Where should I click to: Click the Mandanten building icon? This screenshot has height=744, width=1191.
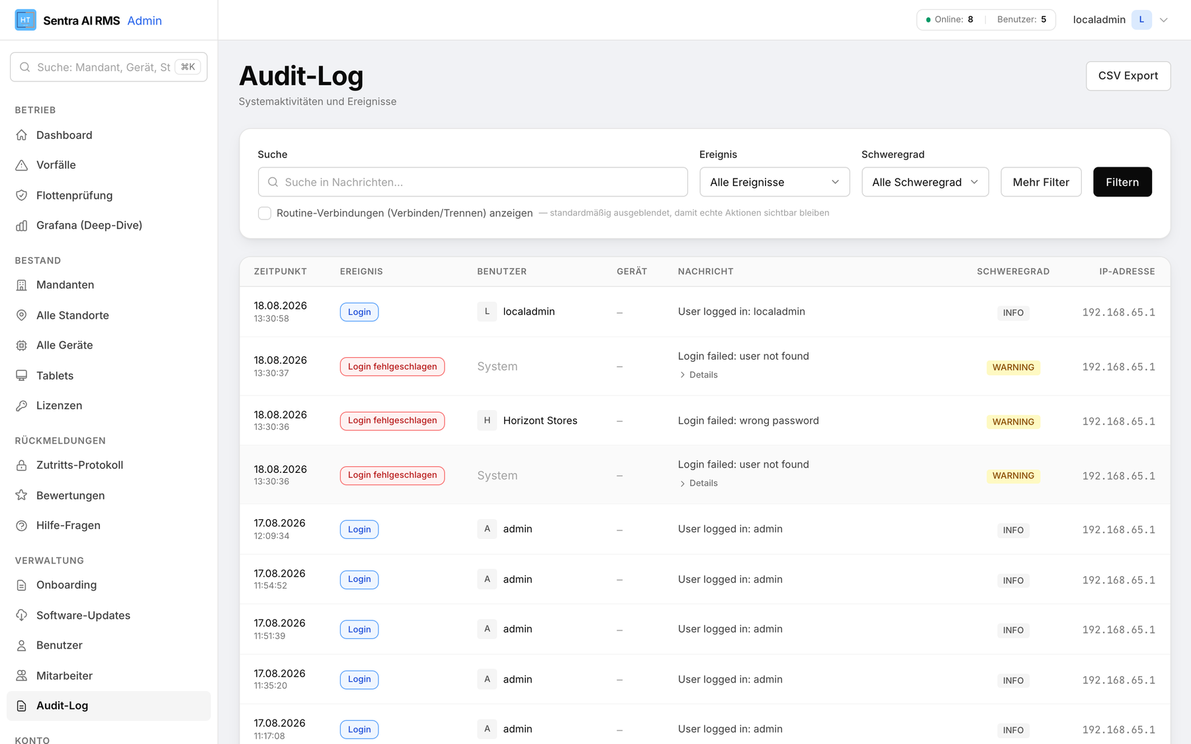(22, 285)
